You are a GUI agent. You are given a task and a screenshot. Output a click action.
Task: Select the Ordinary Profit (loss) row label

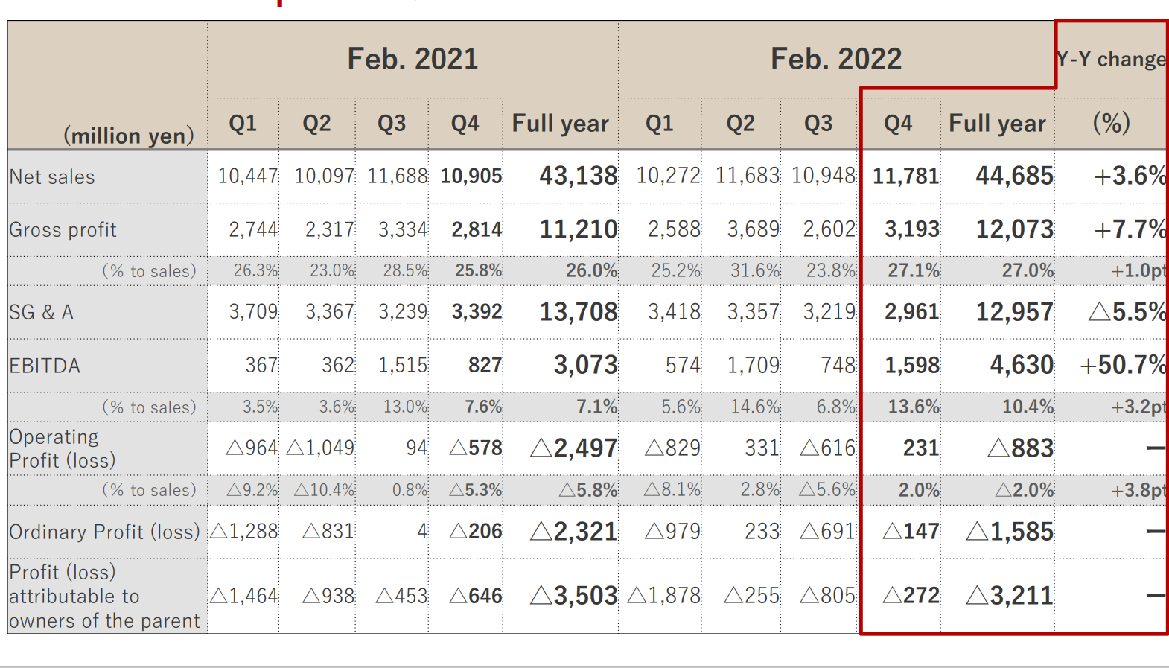(105, 532)
